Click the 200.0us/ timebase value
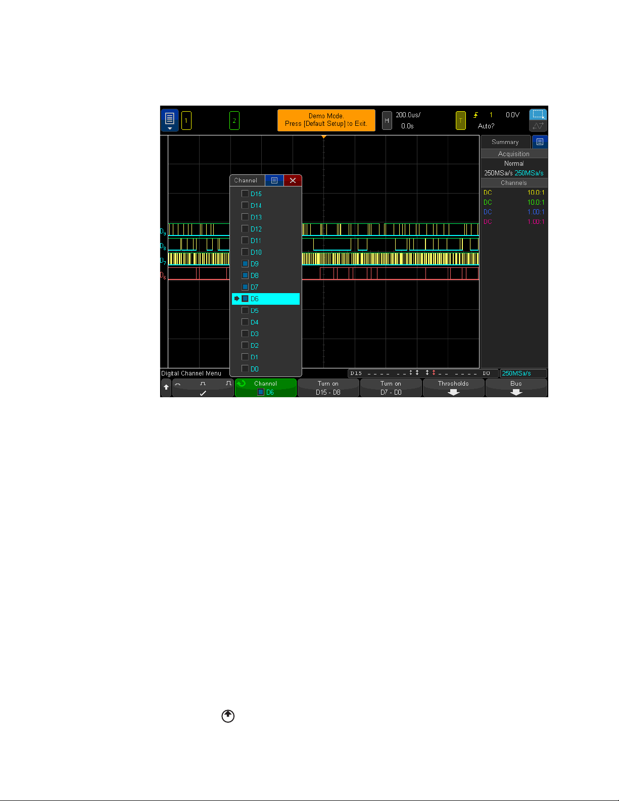Viewport: 619px width, 801px height. (x=408, y=115)
